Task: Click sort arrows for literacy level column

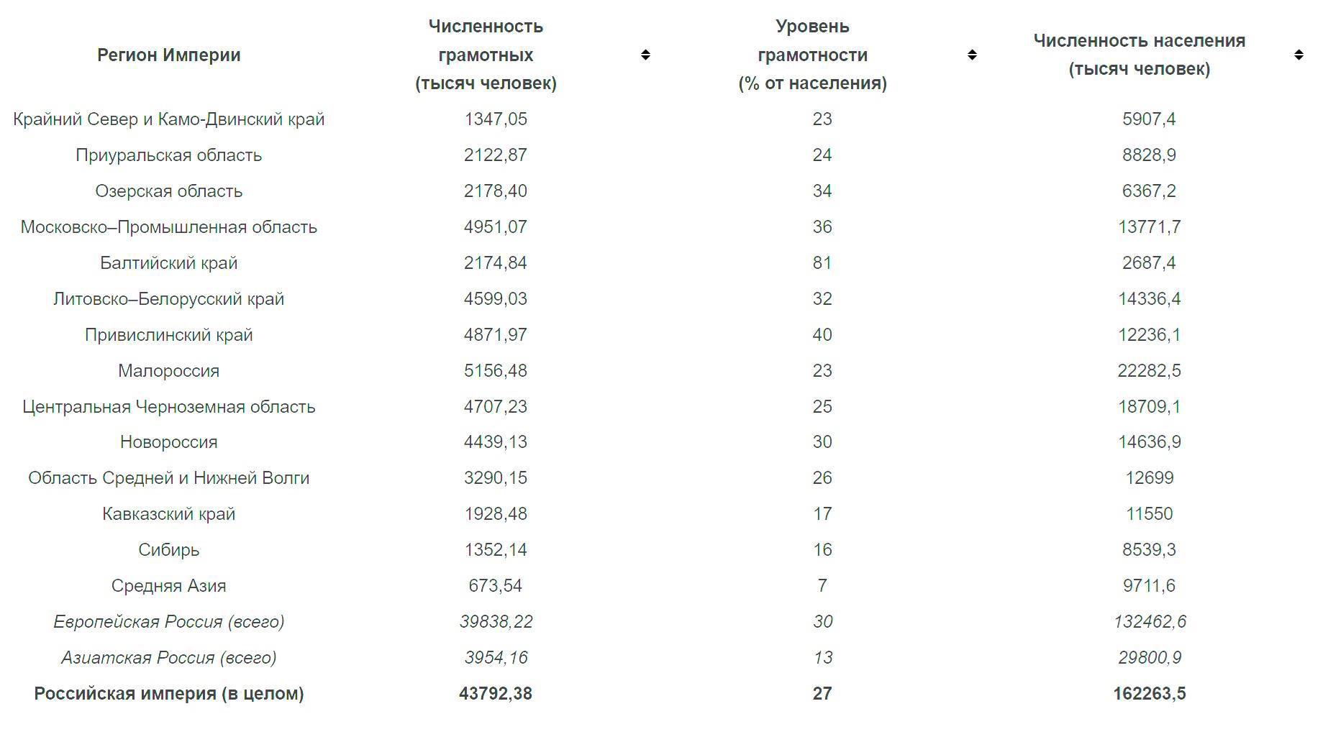Action: 972,55
